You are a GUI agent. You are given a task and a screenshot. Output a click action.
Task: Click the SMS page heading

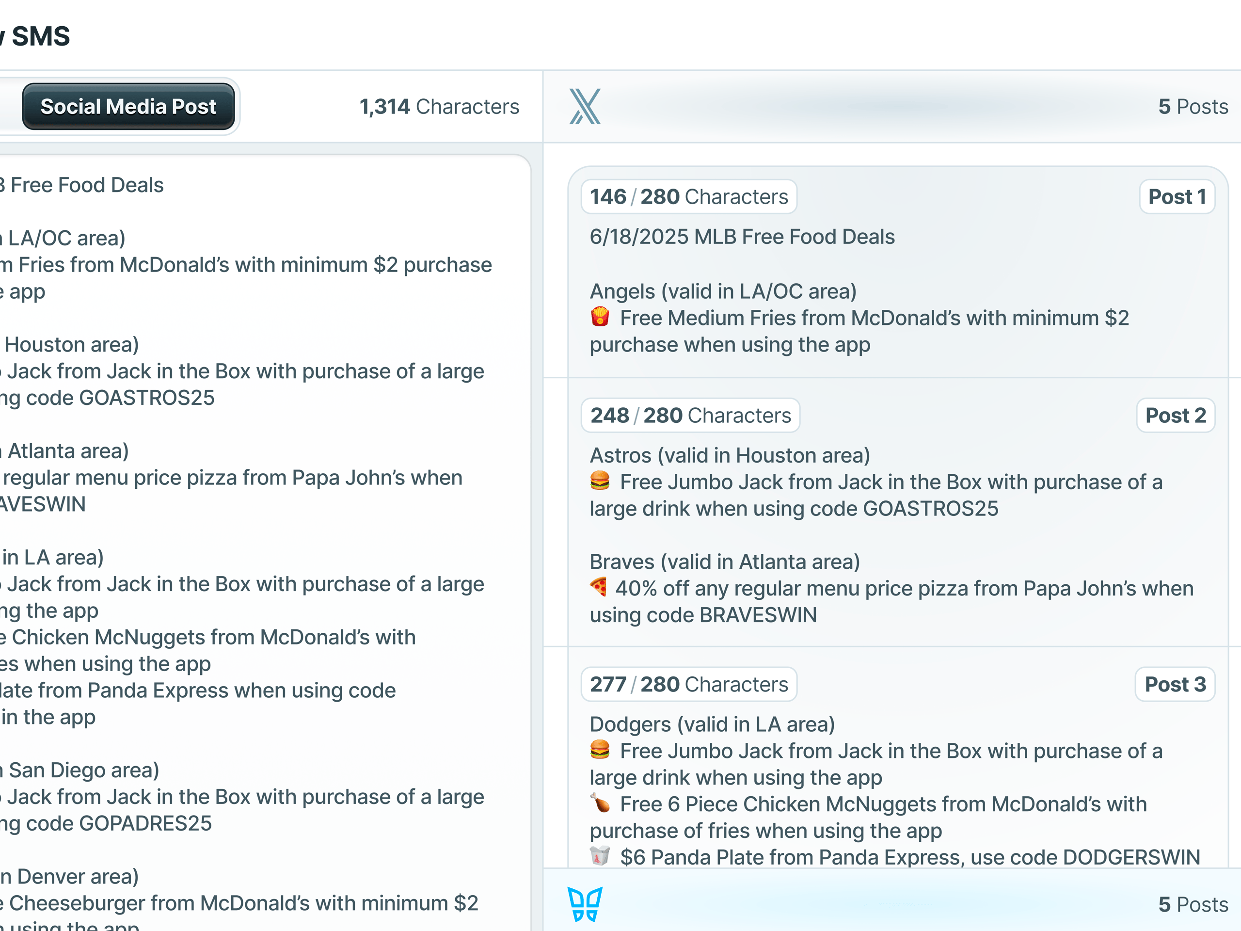(35, 36)
